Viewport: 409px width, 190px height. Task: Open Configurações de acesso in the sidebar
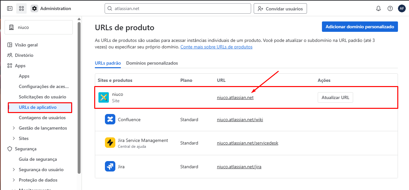[x=44, y=86]
